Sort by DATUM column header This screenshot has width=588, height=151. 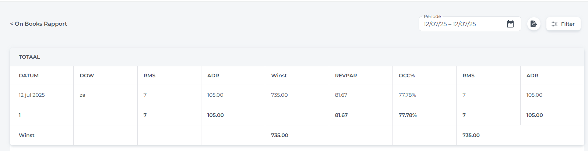click(29, 75)
